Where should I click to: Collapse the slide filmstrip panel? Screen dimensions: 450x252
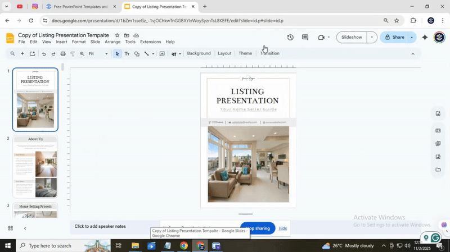(25, 228)
